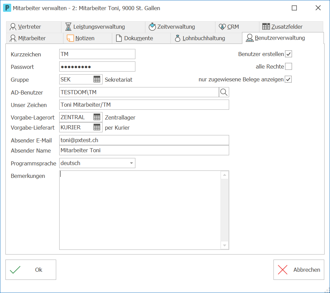Open group lookup table icon next to SEK

[97, 79]
